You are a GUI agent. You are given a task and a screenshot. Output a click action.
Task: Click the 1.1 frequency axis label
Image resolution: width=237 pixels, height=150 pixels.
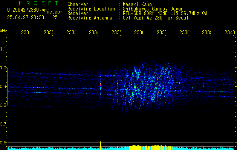(3, 49)
